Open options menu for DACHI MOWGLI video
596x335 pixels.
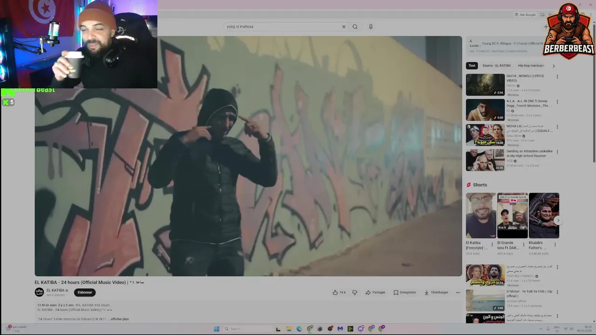coord(557,77)
